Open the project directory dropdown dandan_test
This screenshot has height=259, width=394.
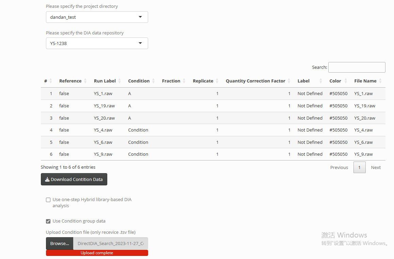97,17
